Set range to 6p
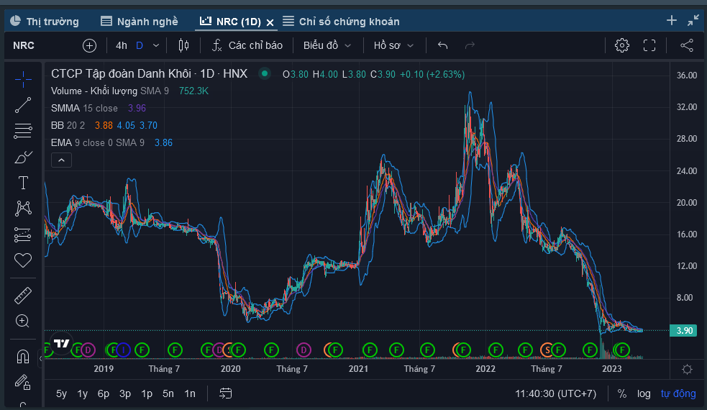707x410 pixels. (104, 393)
